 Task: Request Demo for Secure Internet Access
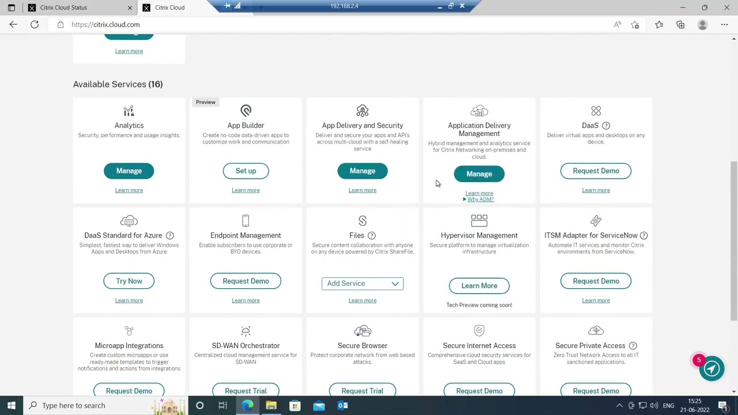click(479, 391)
